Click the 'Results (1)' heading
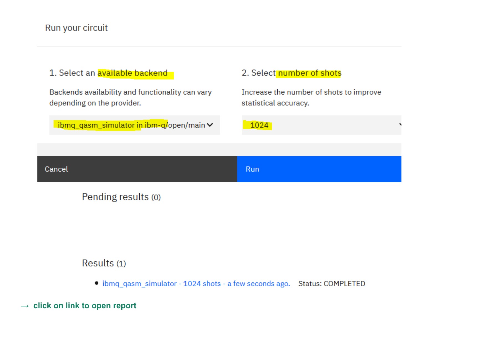 (104, 263)
